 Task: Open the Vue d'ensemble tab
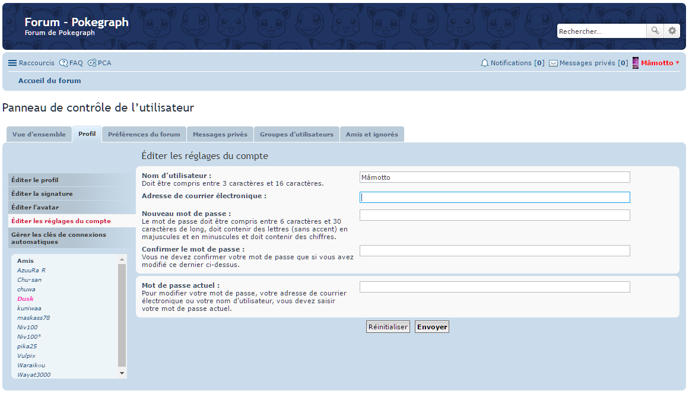[39, 135]
